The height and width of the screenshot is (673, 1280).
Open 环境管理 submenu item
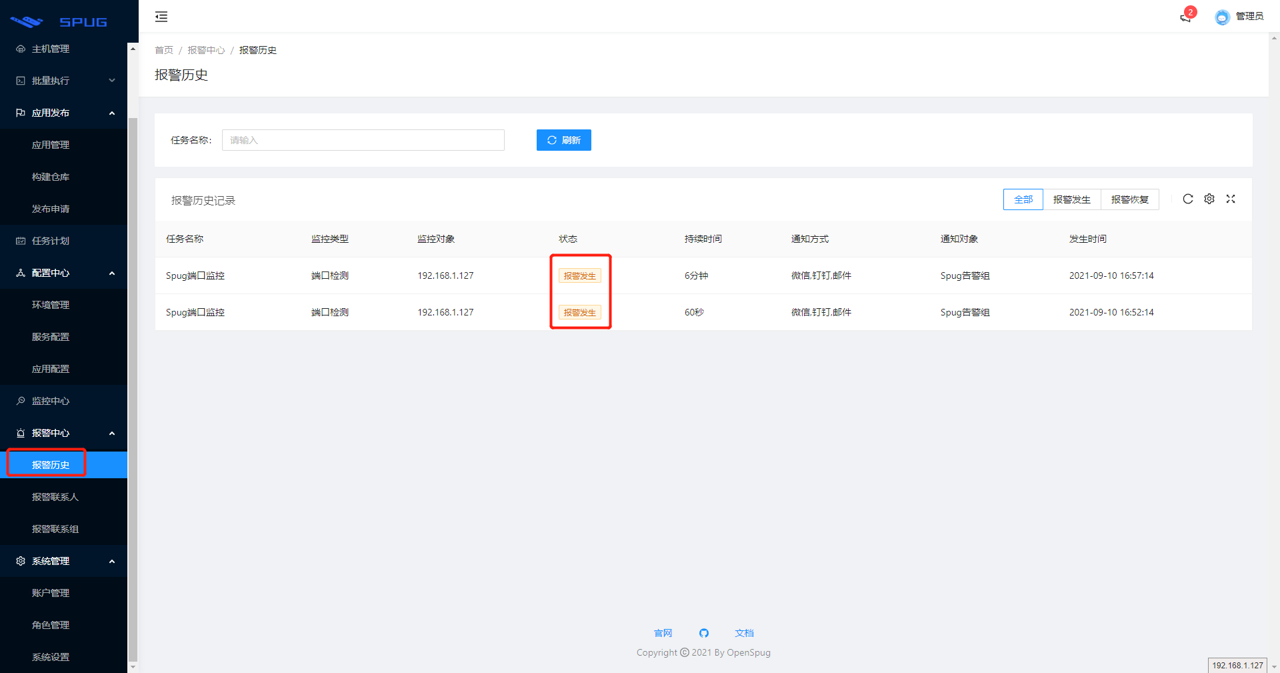pos(63,305)
